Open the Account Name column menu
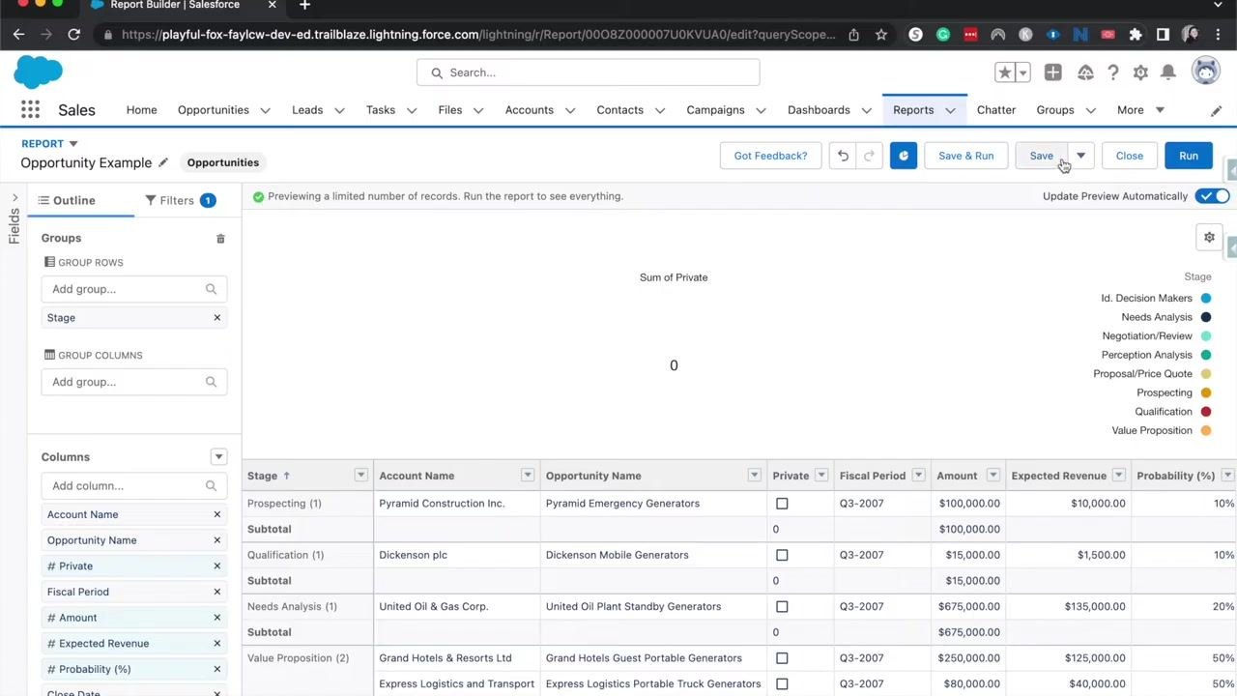1237x696 pixels. [x=528, y=476]
